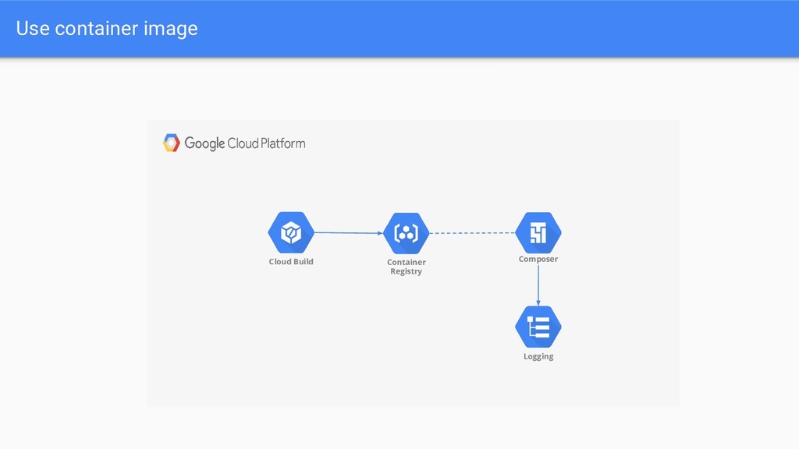Click the Composer hexagon icon
Image resolution: width=799 pixels, height=449 pixels.
click(x=538, y=232)
